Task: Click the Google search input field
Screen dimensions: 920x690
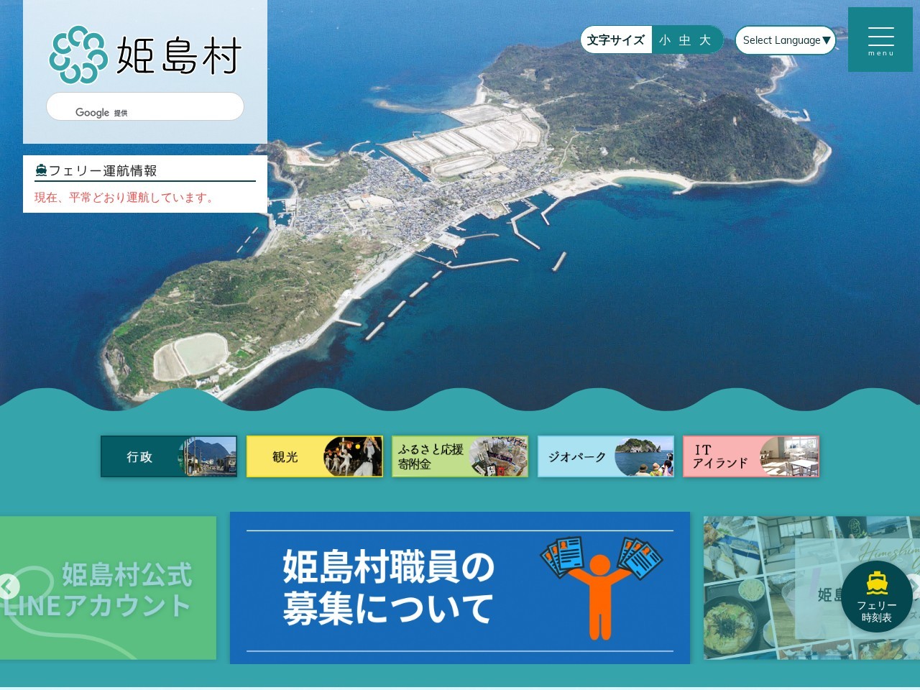Action: point(144,106)
